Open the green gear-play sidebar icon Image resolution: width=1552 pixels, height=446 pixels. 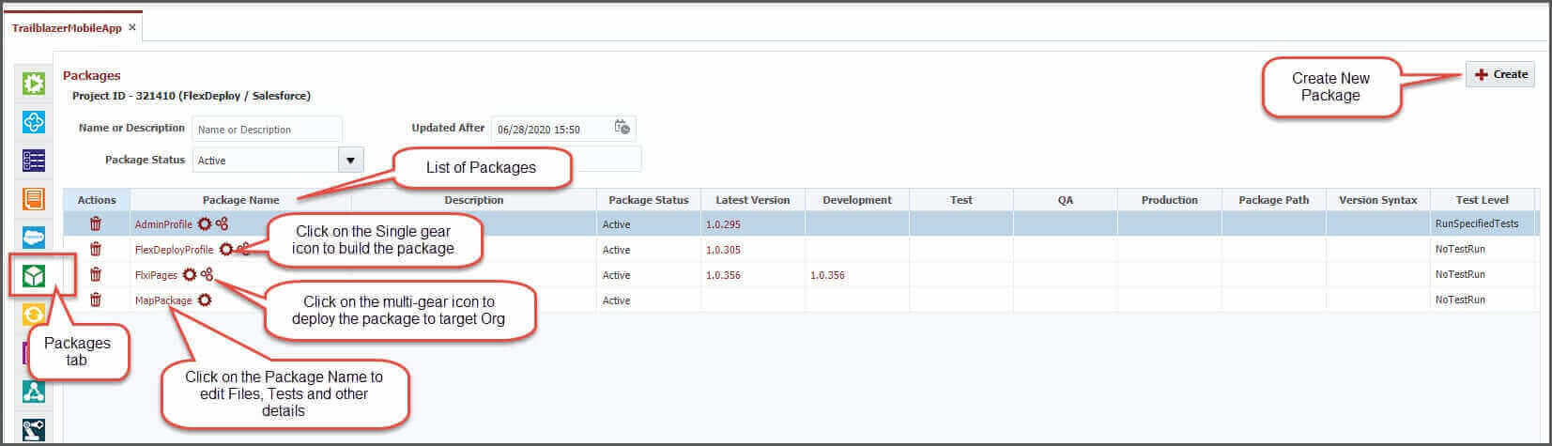click(34, 84)
